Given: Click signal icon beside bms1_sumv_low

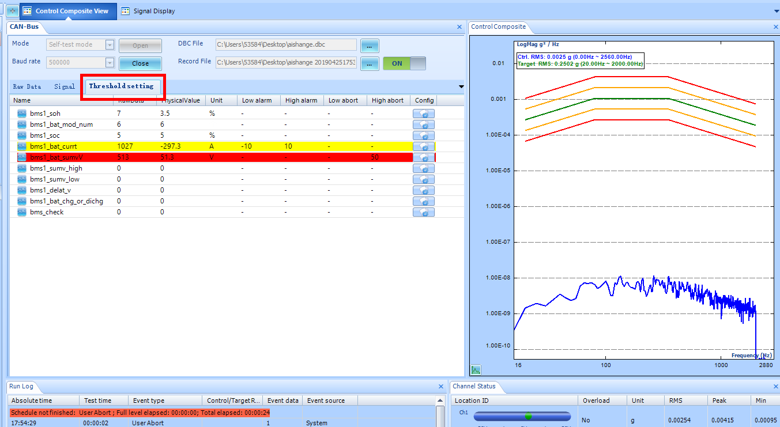Looking at the screenshot, I should tap(22, 179).
